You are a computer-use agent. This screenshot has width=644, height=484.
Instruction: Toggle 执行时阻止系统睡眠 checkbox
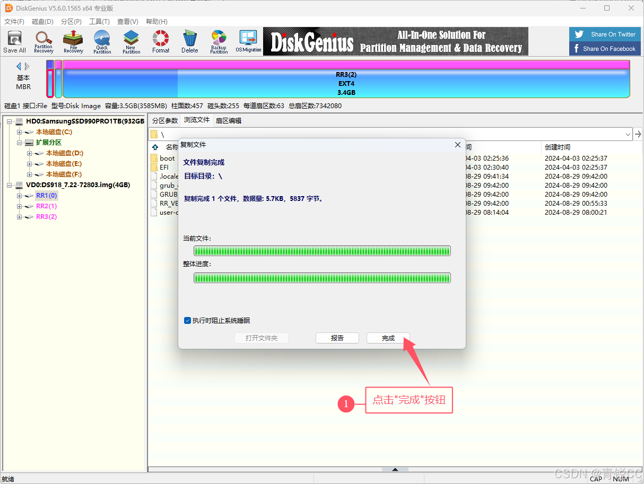[x=187, y=321]
